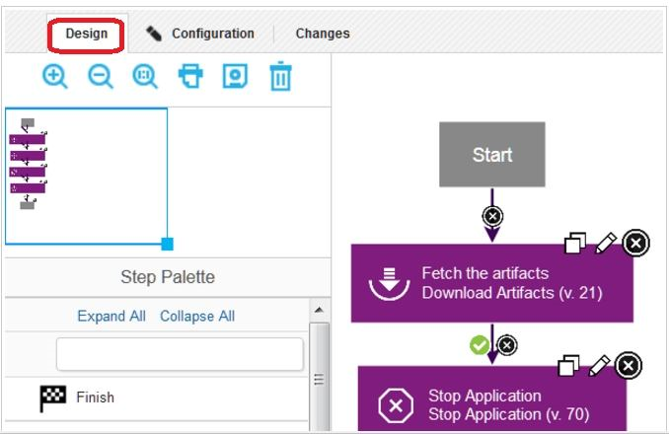Print the process design
Screen dimensions: 669x434
click(x=190, y=77)
